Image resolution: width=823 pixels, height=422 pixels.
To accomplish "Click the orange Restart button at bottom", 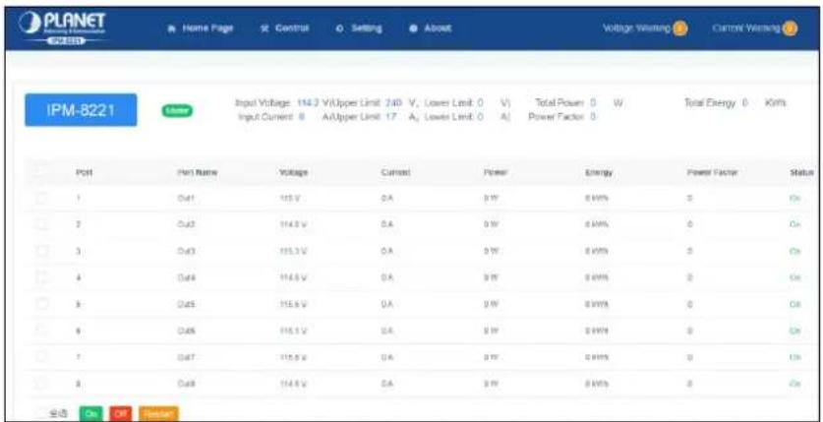I will (158, 413).
